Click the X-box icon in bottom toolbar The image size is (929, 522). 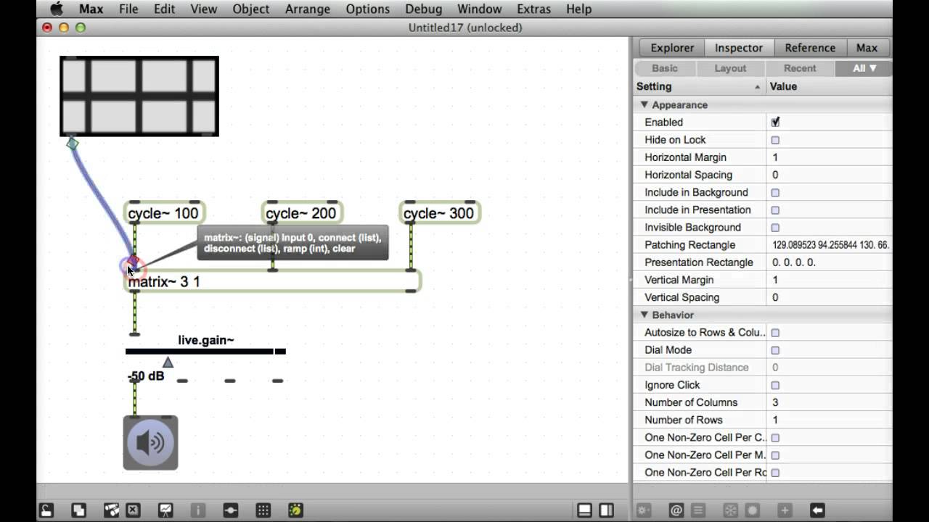coord(132,510)
